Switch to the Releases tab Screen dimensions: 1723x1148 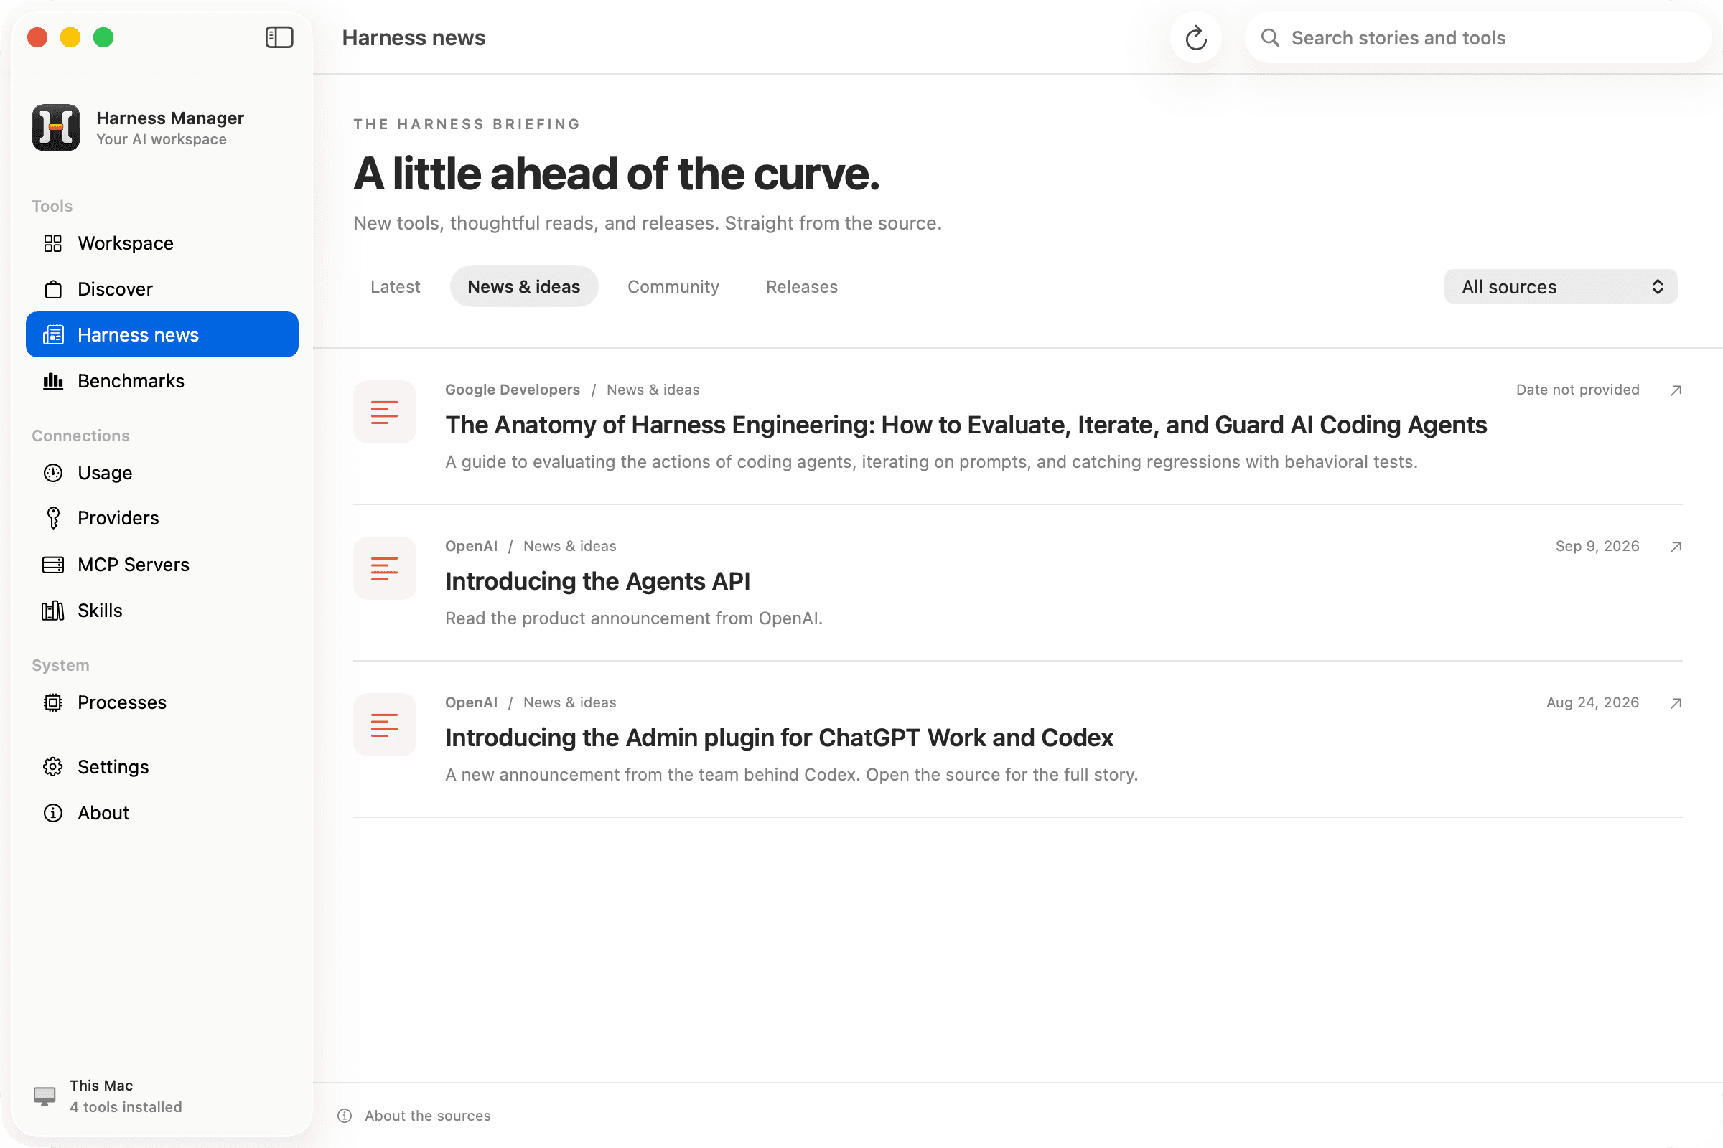point(801,287)
